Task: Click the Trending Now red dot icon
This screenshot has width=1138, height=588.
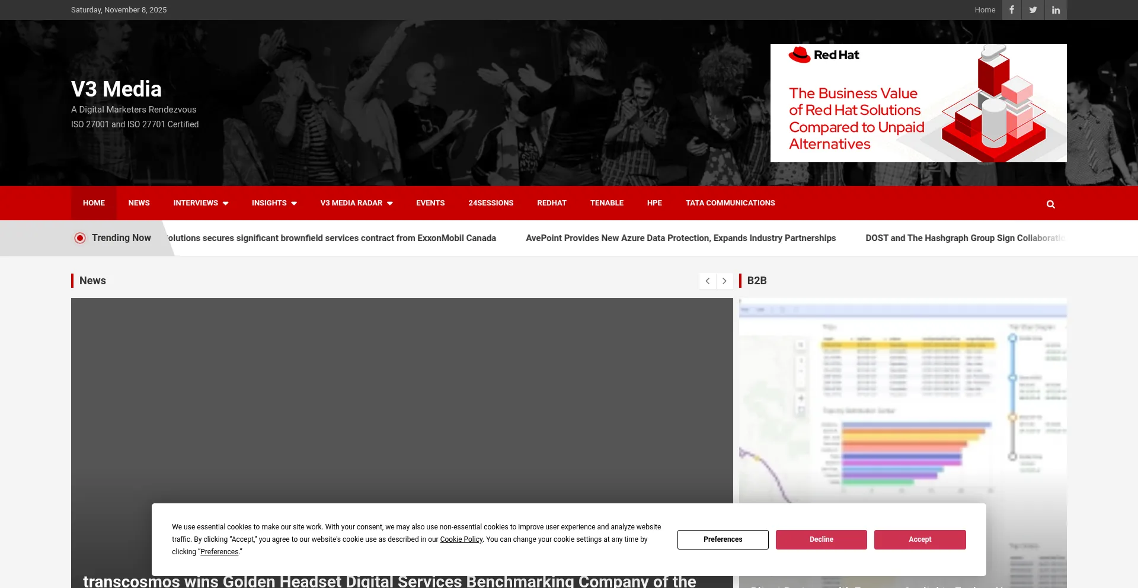Action: point(80,238)
